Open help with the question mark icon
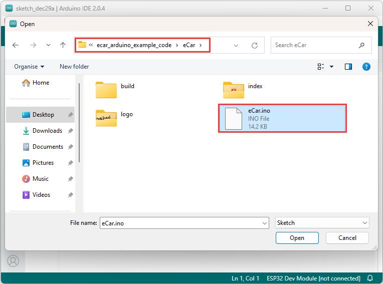 pyautogui.click(x=366, y=67)
